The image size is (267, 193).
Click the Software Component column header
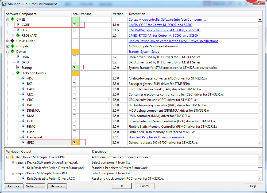pos(38,14)
